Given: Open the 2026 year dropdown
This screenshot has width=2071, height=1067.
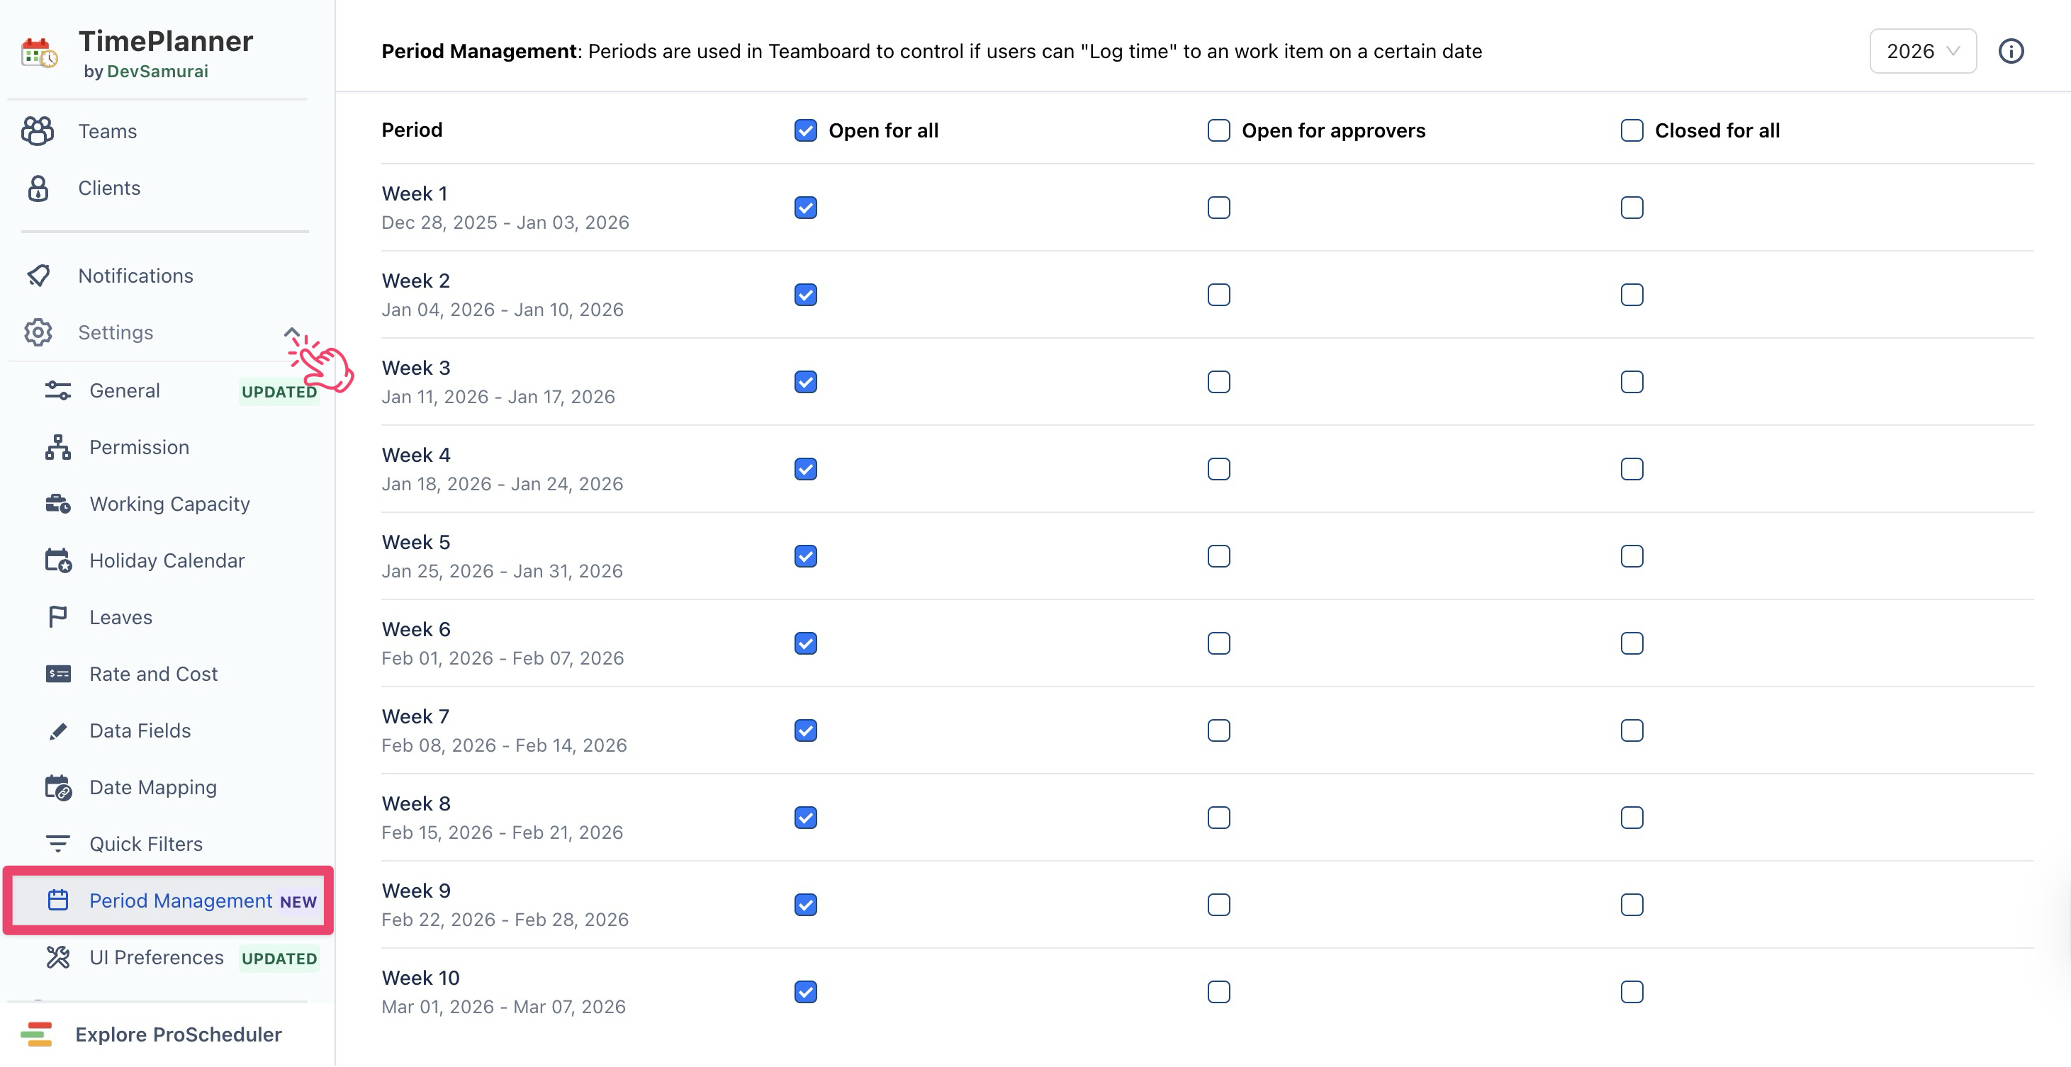Looking at the screenshot, I should 1921,52.
